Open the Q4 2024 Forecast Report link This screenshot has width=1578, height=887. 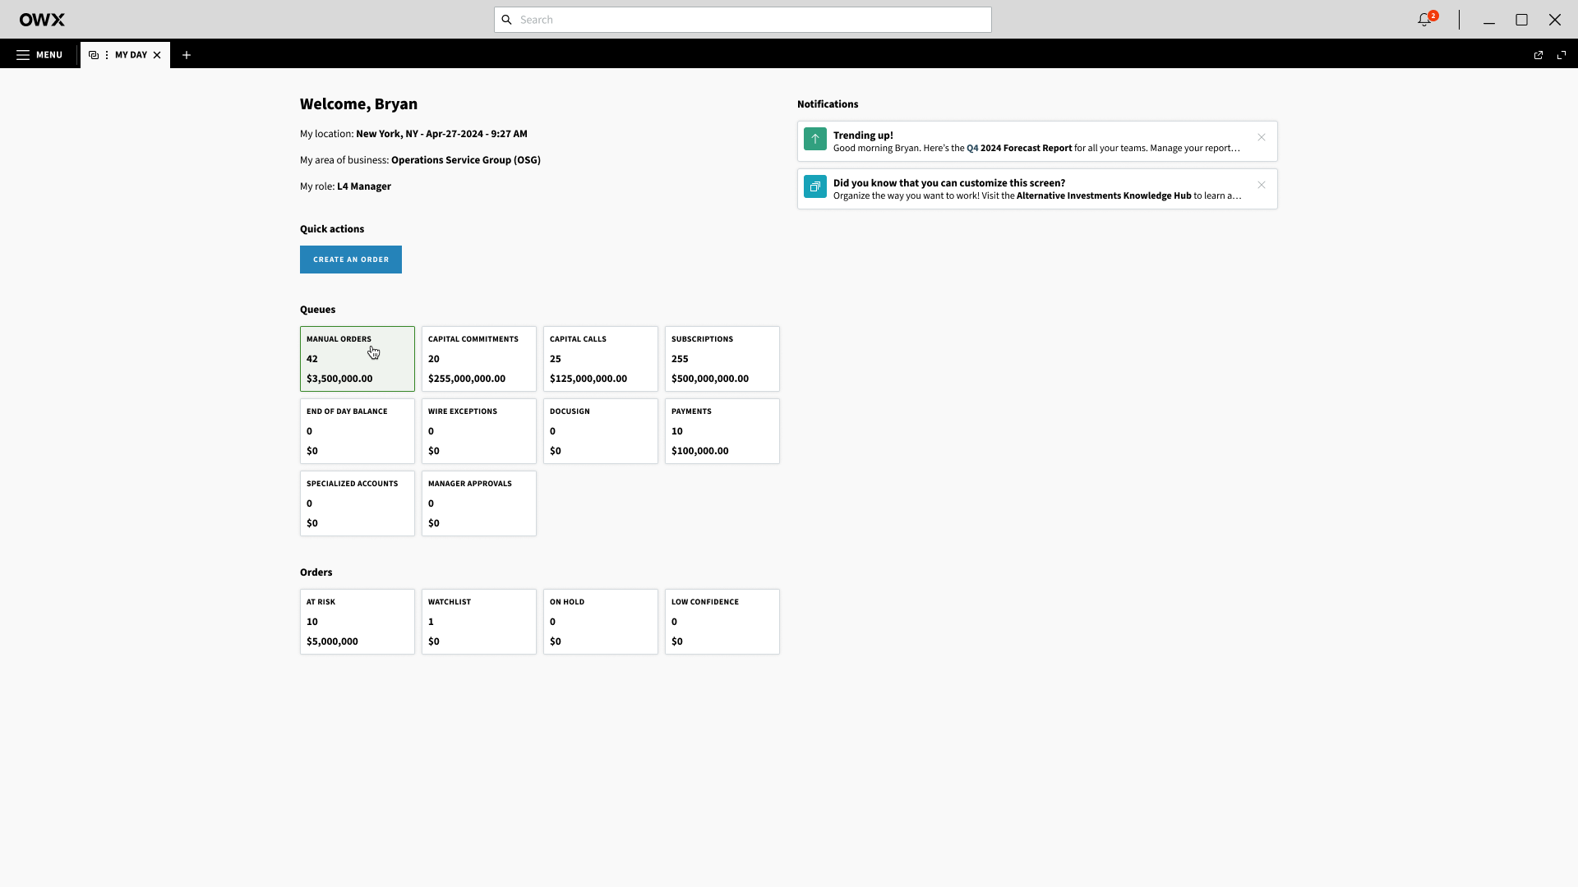pos(1019,149)
